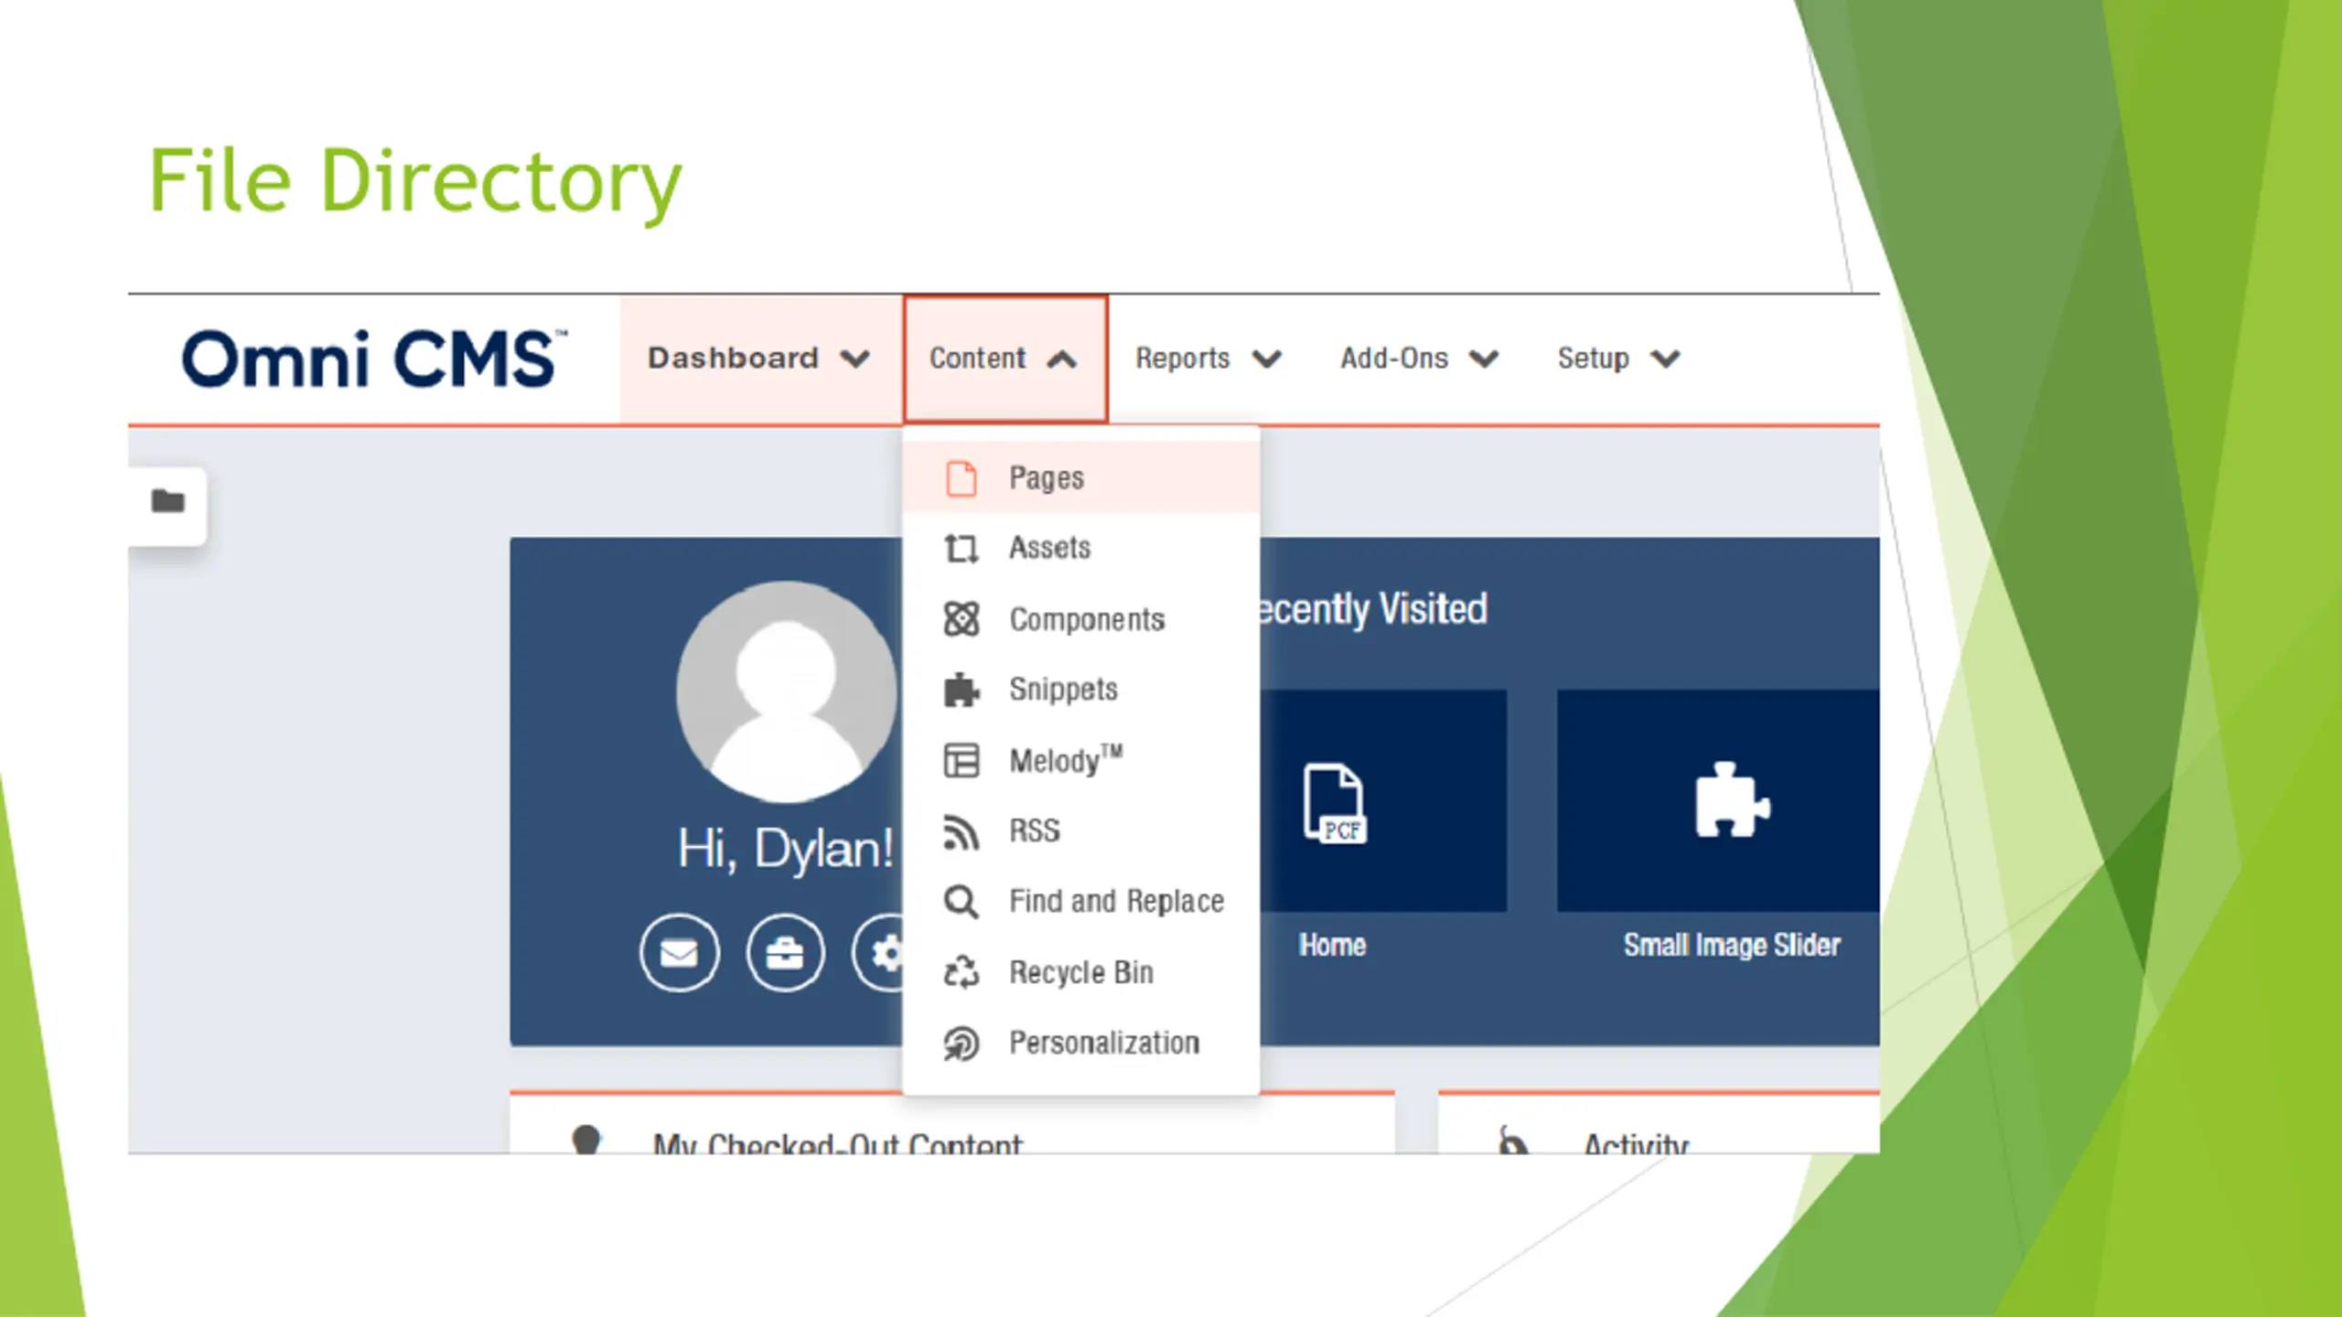Screen dimensions: 2342x1317
Task: Open the file navigation folder icon
Action: [x=167, y=501]
